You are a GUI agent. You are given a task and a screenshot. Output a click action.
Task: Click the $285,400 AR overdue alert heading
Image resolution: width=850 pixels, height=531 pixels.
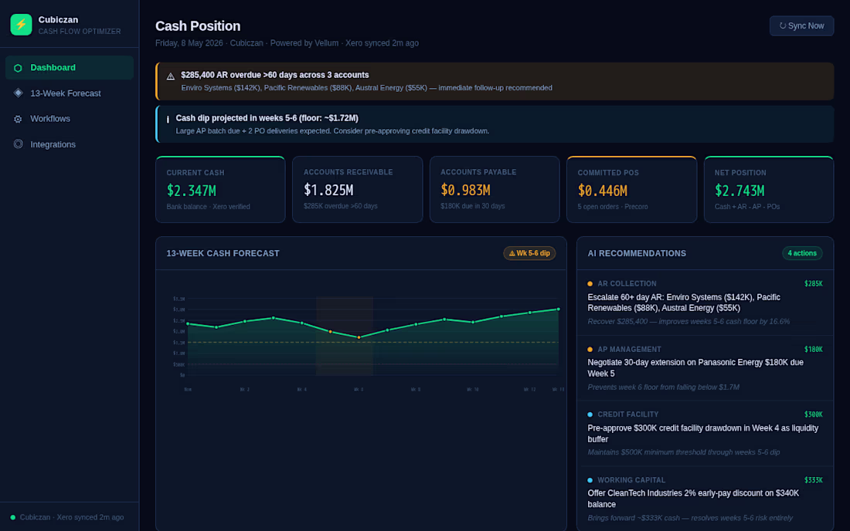pyautogui.click(x=275, y=75)
